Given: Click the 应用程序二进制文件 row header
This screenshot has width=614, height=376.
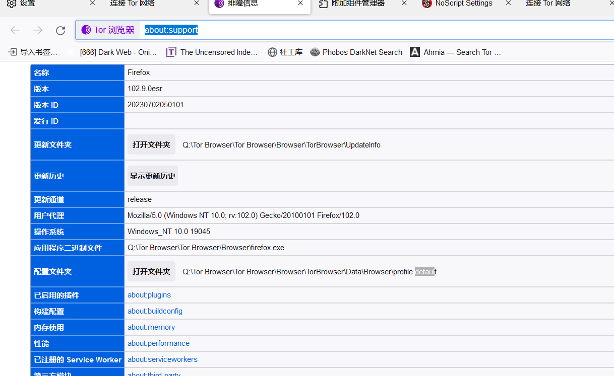Looking at the screenshot, I should 78,248.
